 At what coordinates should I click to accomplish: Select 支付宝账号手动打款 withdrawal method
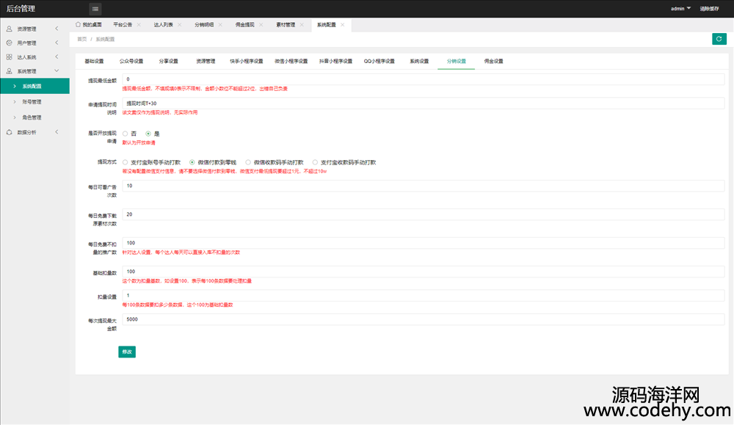[x=125, y=162]
